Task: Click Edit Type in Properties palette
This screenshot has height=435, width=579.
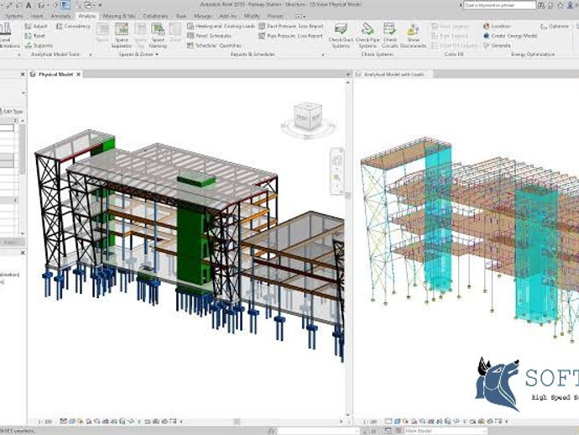Action: (13, 111)
